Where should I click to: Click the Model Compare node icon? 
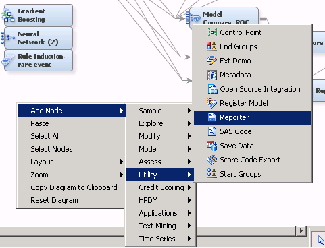(193, 18)
